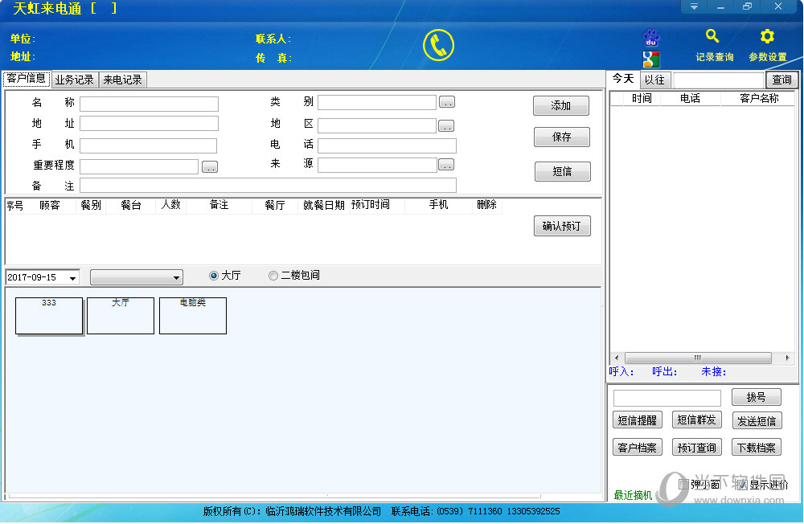Viewport: 804px width, 524px height.
Task: Browse options for 重要程度 field
Action: coord(210,166)
